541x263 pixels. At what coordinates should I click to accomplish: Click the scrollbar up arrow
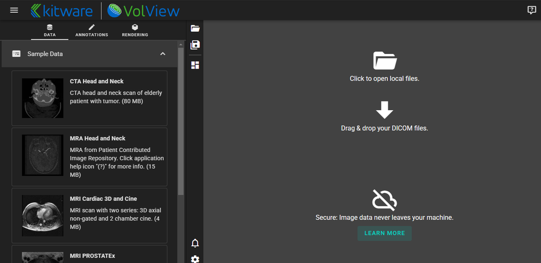coord(181,44)
